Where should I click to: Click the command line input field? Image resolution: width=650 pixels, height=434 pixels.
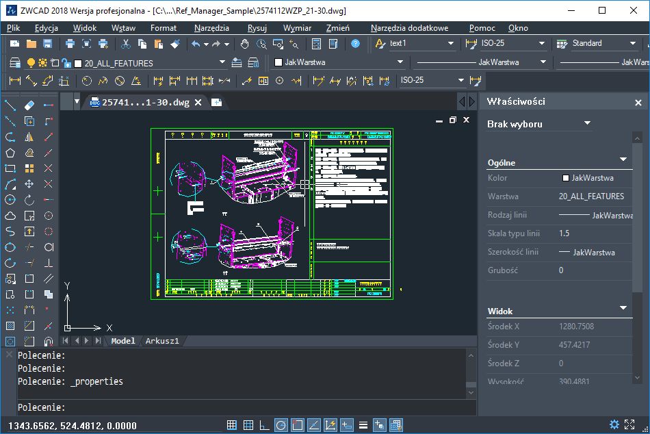tap(246, 407)
